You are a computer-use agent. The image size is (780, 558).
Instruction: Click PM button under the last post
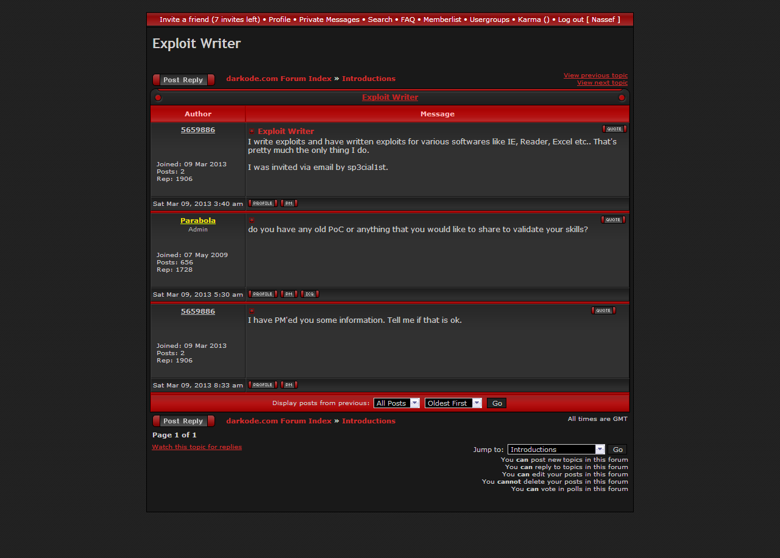tap(289, 384)
